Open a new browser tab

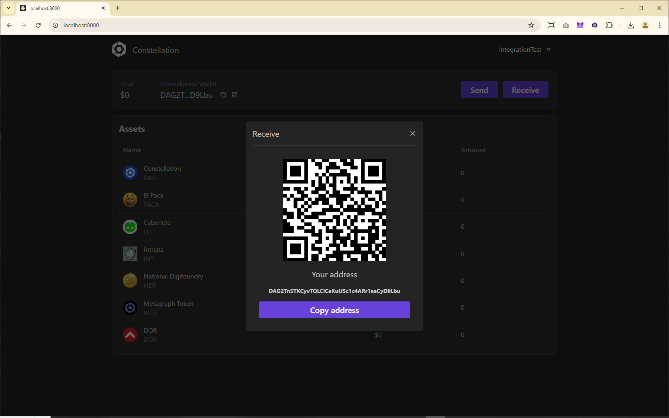pos(118,8)
